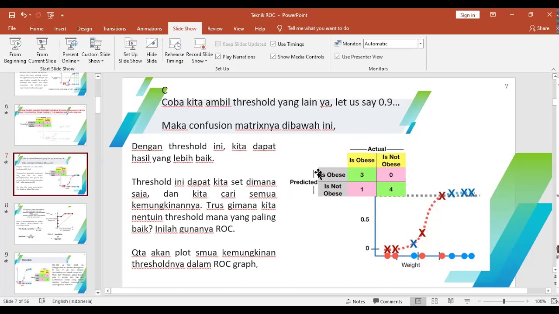Image resolution: width=559 pixels, height=314 pixels.
Task: Switch to Slide Sorter view icon
Action: (x=435, y=301)
